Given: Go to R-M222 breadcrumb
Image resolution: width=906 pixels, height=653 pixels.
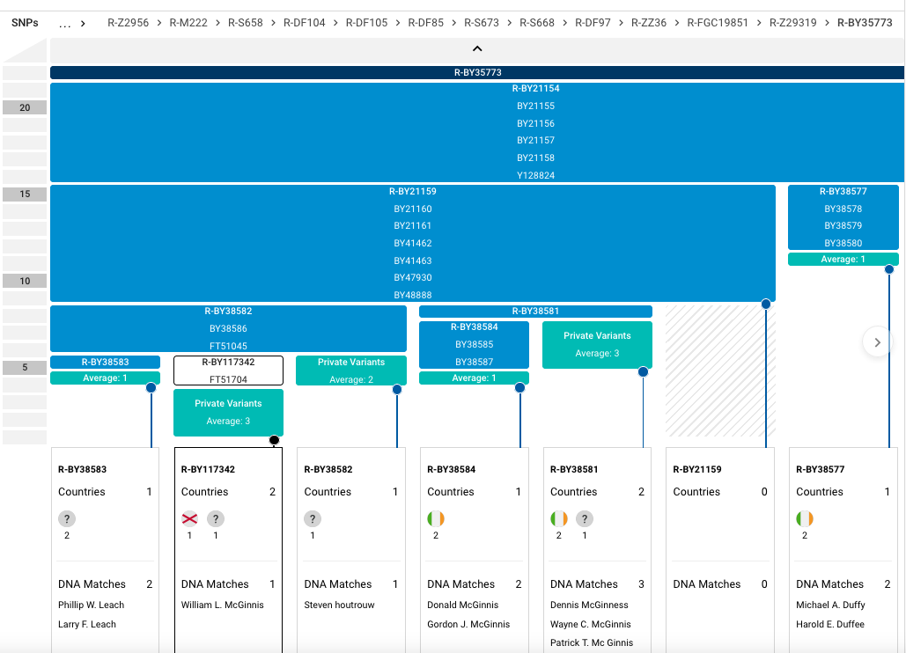Looking at the screenshot, I should [x=188, y=23].
